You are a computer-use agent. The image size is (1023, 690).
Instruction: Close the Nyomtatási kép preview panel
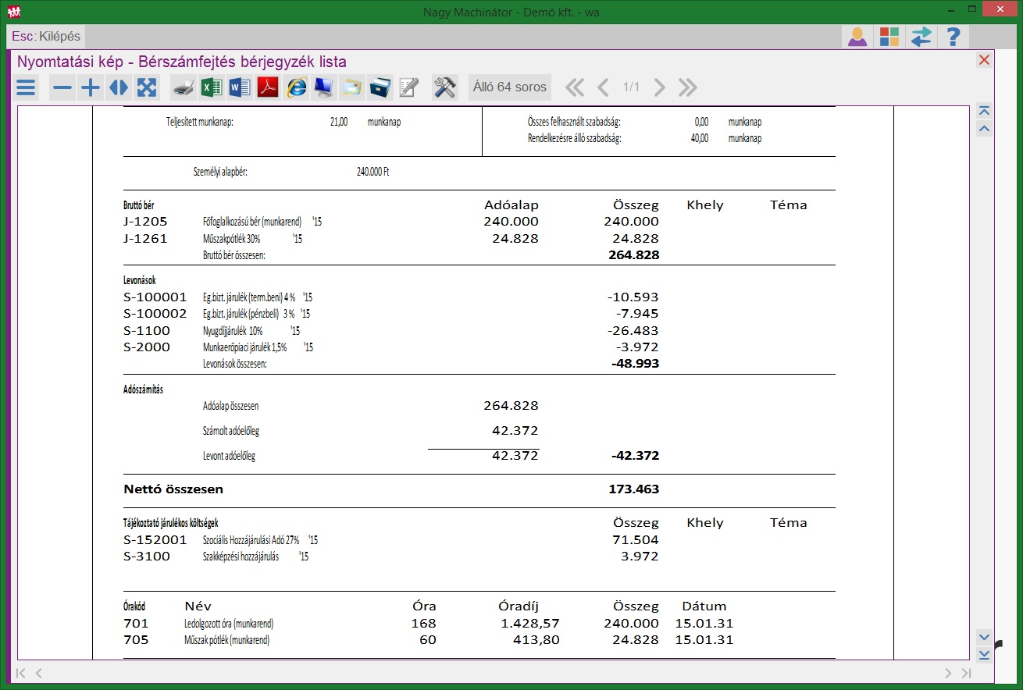[984, 60]
